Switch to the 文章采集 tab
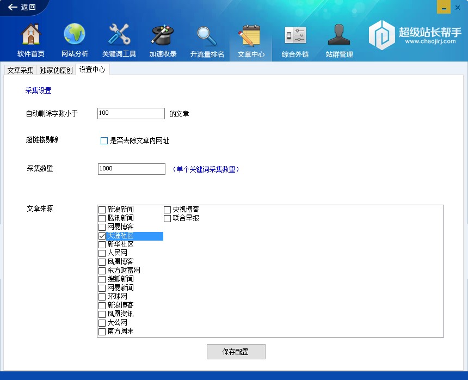This screenshot has height=380, width=468. (20, 70)
